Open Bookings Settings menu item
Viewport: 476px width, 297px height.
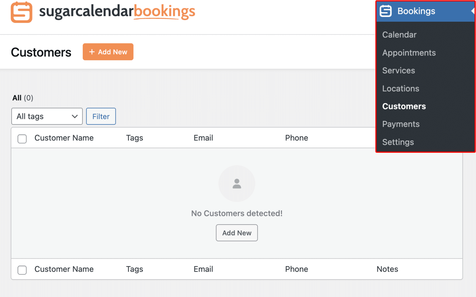click(x=398, y=142)
